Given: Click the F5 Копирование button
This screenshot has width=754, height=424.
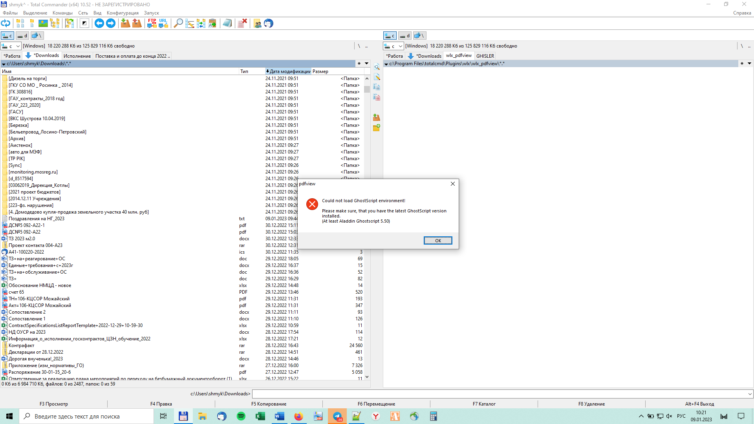Looking at the screenshot, I should click(269, 404).
